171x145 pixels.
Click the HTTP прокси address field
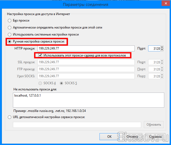85,48
